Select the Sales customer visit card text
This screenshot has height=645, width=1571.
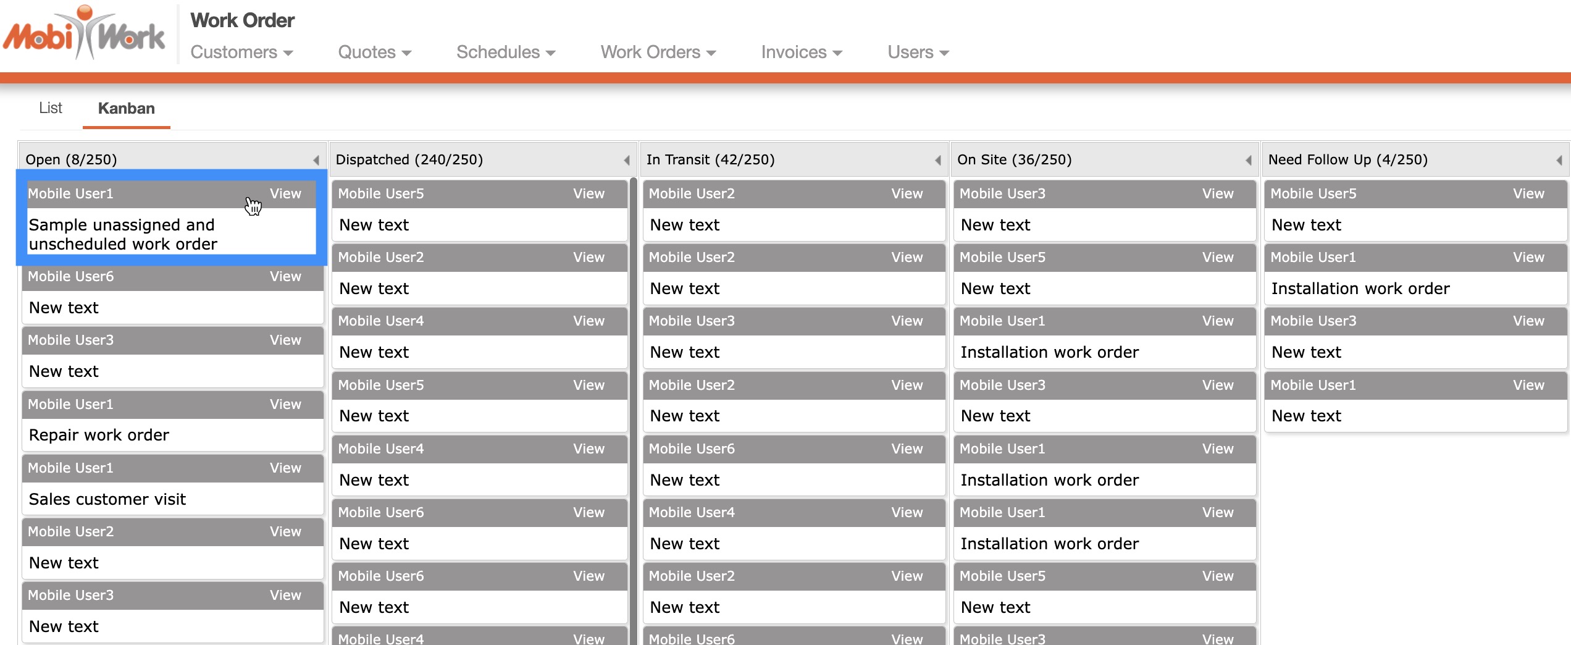point(107,499)
